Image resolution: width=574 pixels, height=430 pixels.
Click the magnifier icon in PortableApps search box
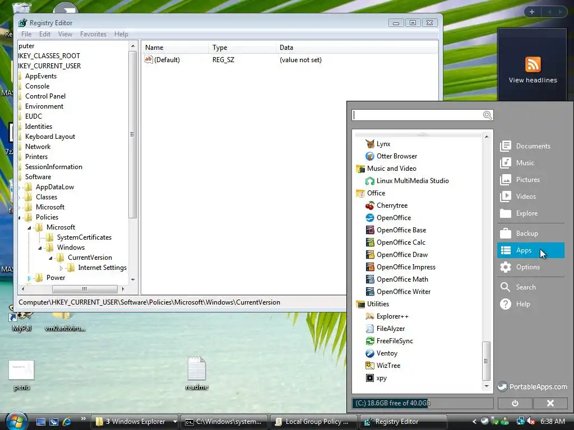[487, 115]
